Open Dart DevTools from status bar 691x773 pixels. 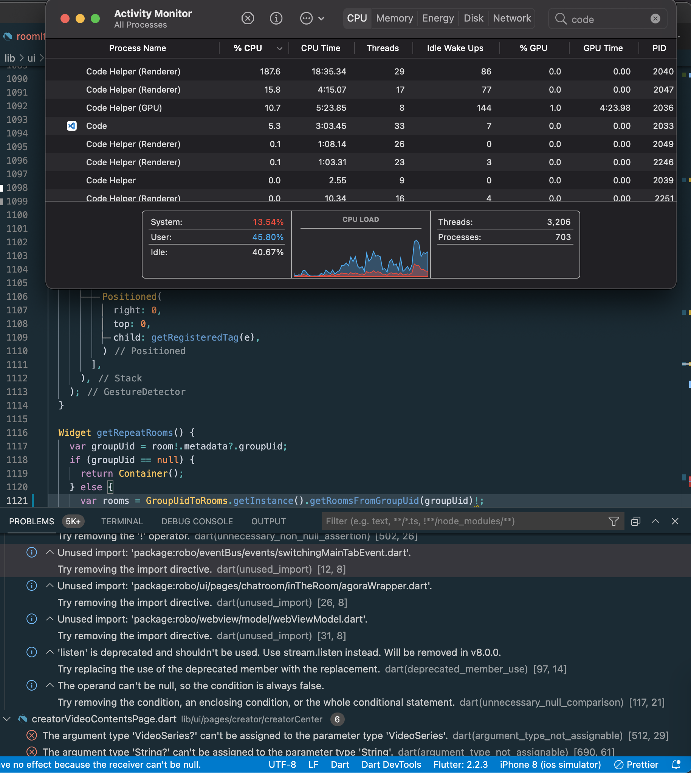391,765
